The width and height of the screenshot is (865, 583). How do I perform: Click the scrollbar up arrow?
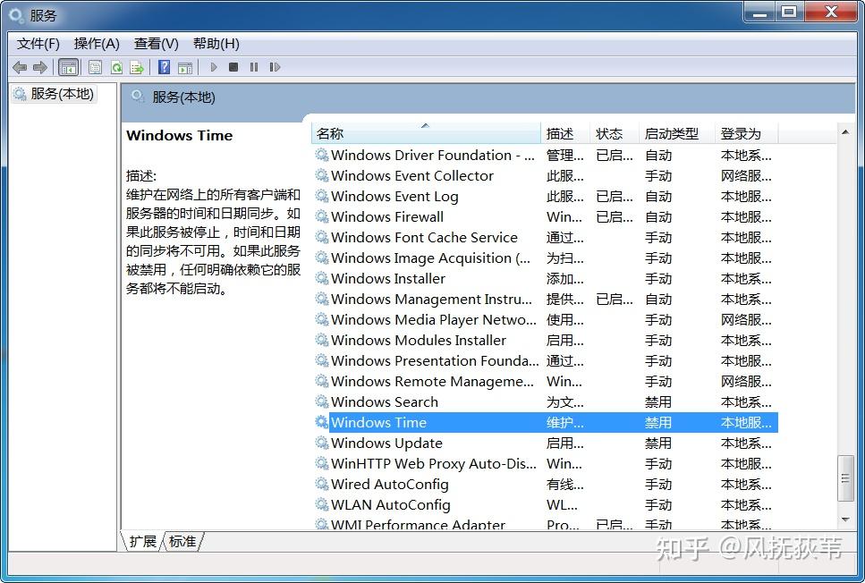pyautogui.click(x=845, y=131)
